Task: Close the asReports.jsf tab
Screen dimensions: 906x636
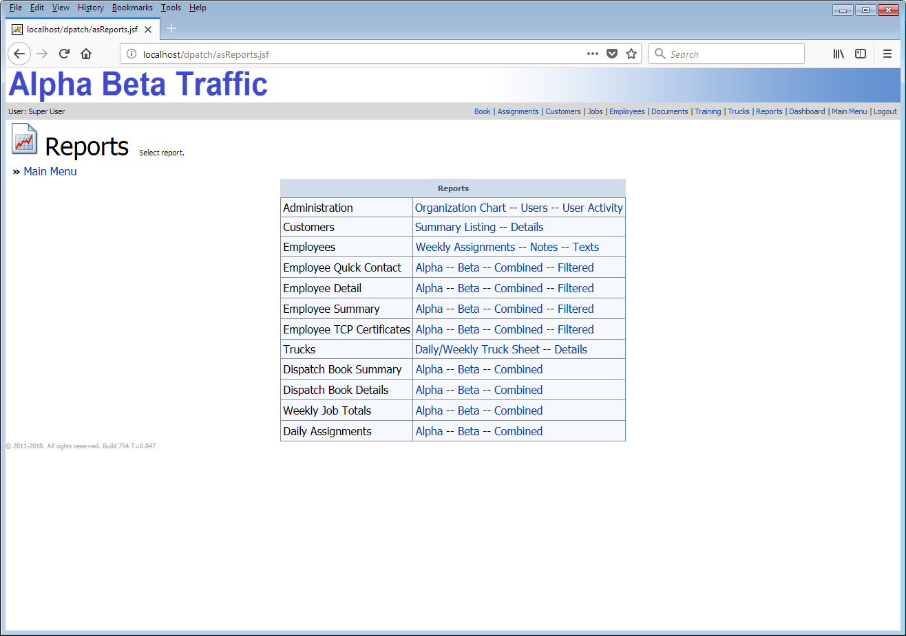Action: [148, 30]
